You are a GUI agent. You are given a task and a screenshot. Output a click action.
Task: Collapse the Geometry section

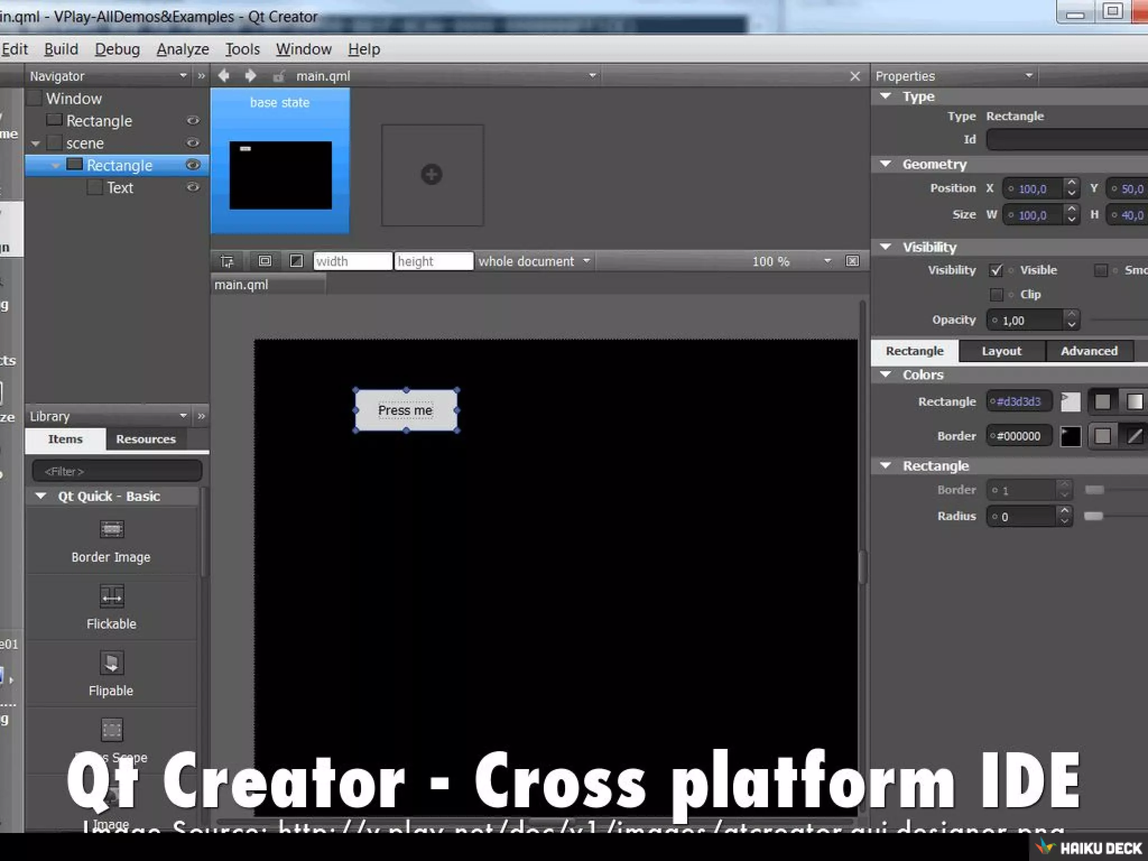tap(886, 164)
